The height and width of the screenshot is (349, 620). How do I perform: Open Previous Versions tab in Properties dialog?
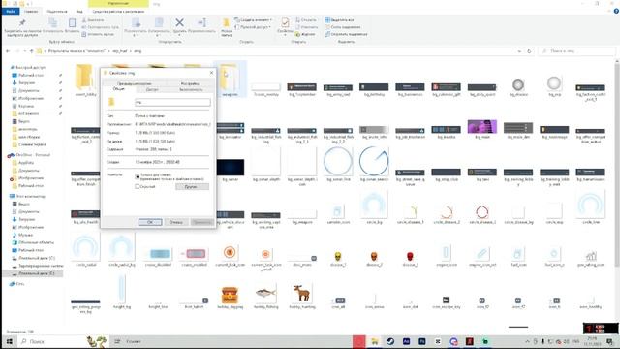(135, 84)
